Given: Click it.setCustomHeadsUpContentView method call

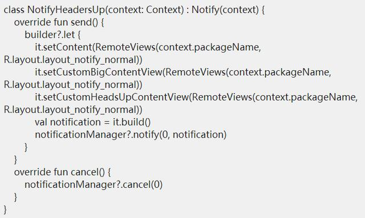Looking at the screenshot, I should click(112, 97).
